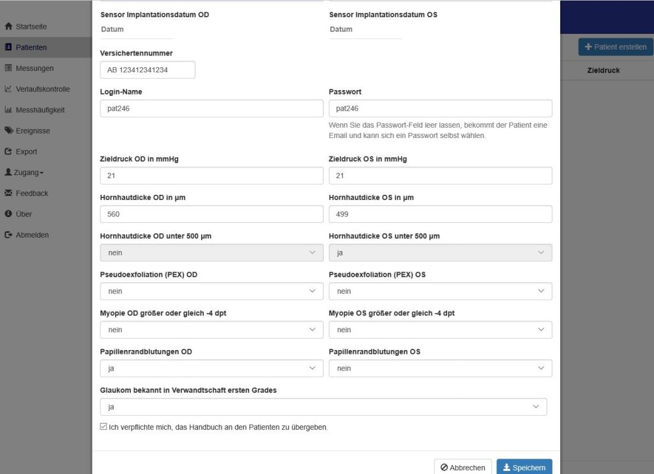This screenshot has width=654, height=474.
Task: Click the Feedback envelope icon
Action: point(8,194)
